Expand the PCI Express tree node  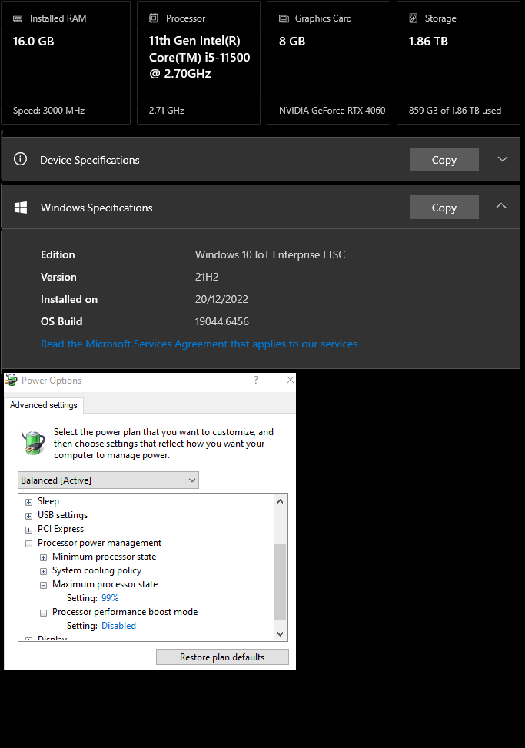[28, 530]
